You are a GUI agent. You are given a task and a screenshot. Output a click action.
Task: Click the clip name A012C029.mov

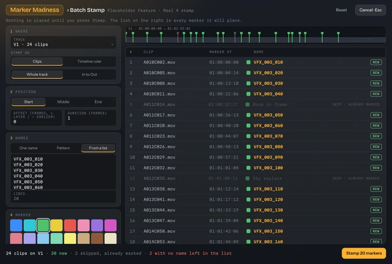point(159,157)
